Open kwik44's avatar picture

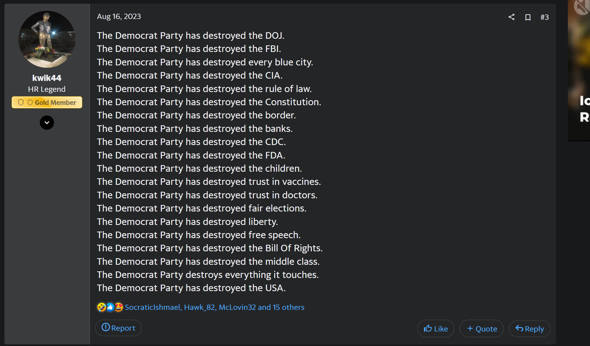47,39
